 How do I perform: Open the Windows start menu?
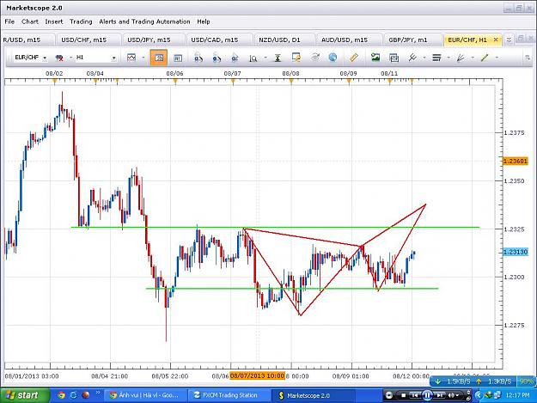(x=25, y=395)
